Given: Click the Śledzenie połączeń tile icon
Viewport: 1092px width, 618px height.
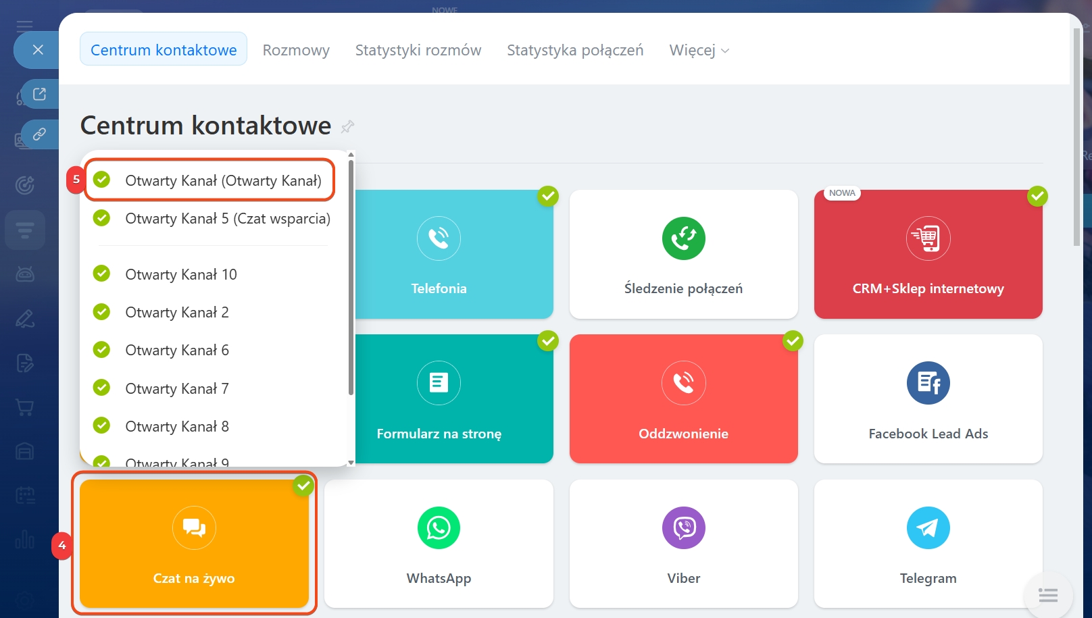Looking at the screenshot, I should coord(683,238).
